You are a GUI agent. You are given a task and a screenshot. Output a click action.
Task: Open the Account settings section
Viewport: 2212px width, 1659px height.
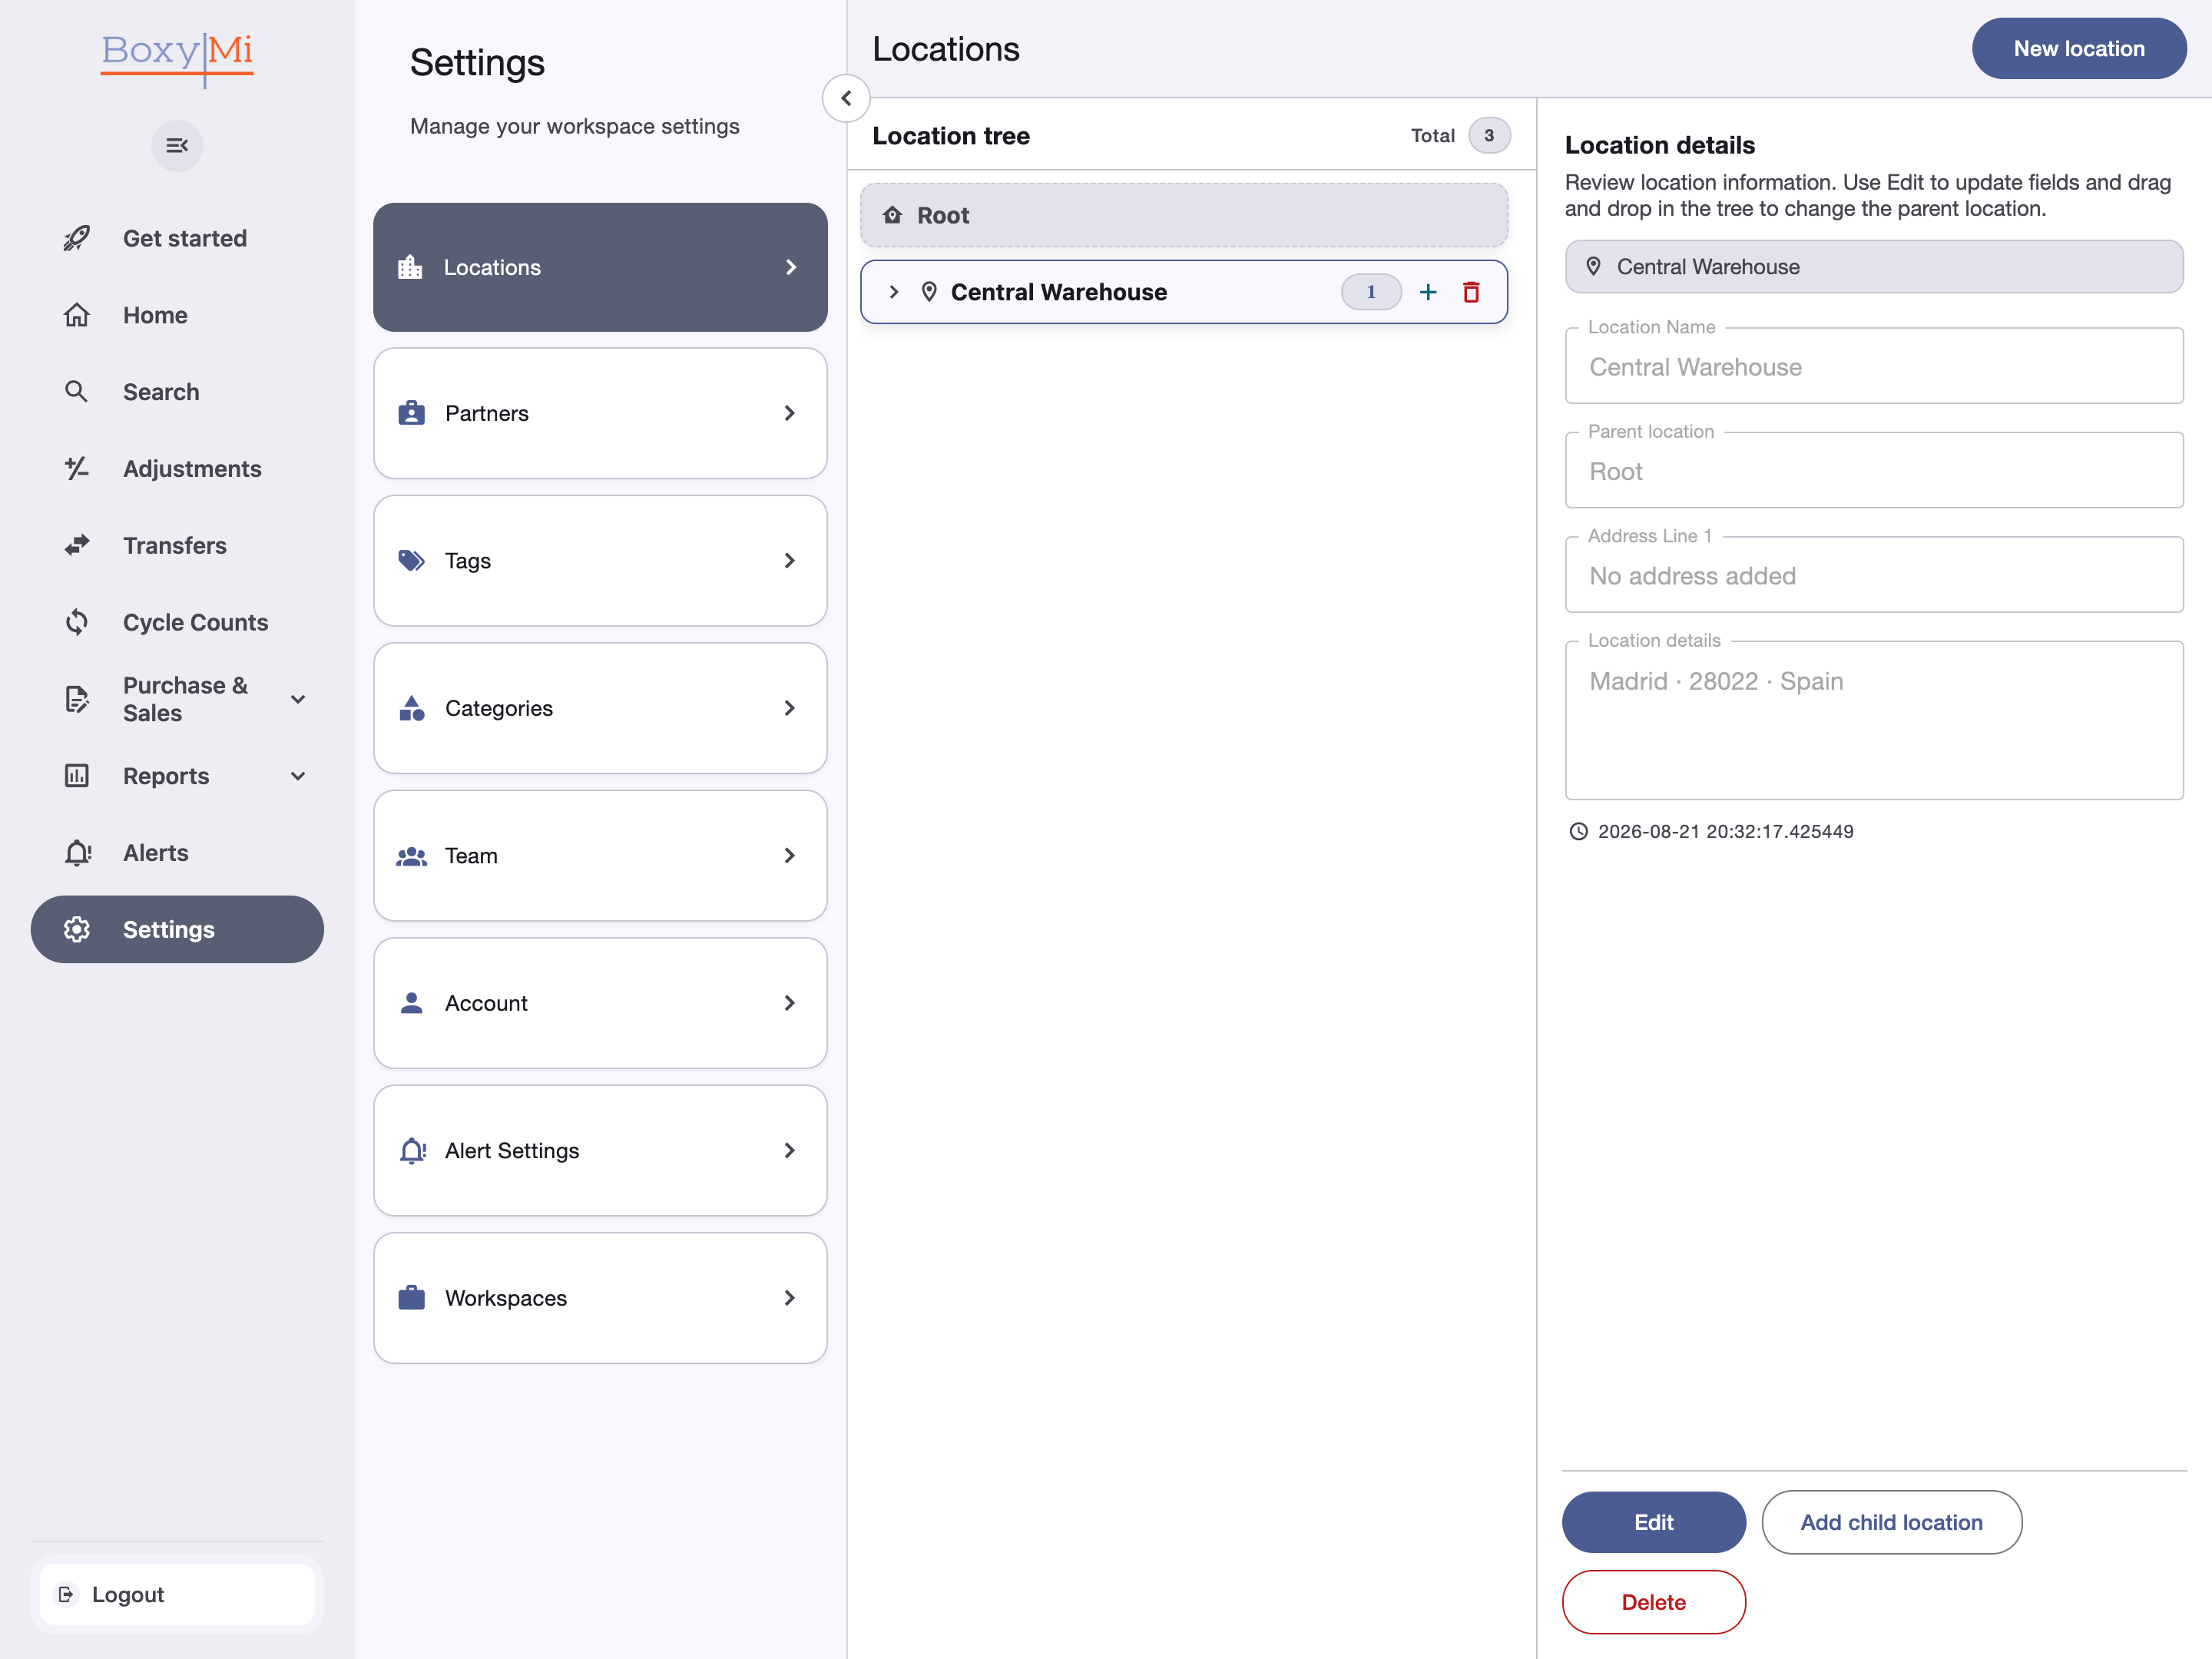pos(600,1003)
